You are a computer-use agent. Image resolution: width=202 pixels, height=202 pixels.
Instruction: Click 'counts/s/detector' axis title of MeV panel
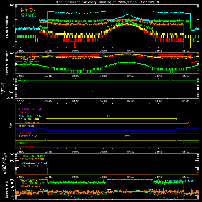tap(7, 63)
